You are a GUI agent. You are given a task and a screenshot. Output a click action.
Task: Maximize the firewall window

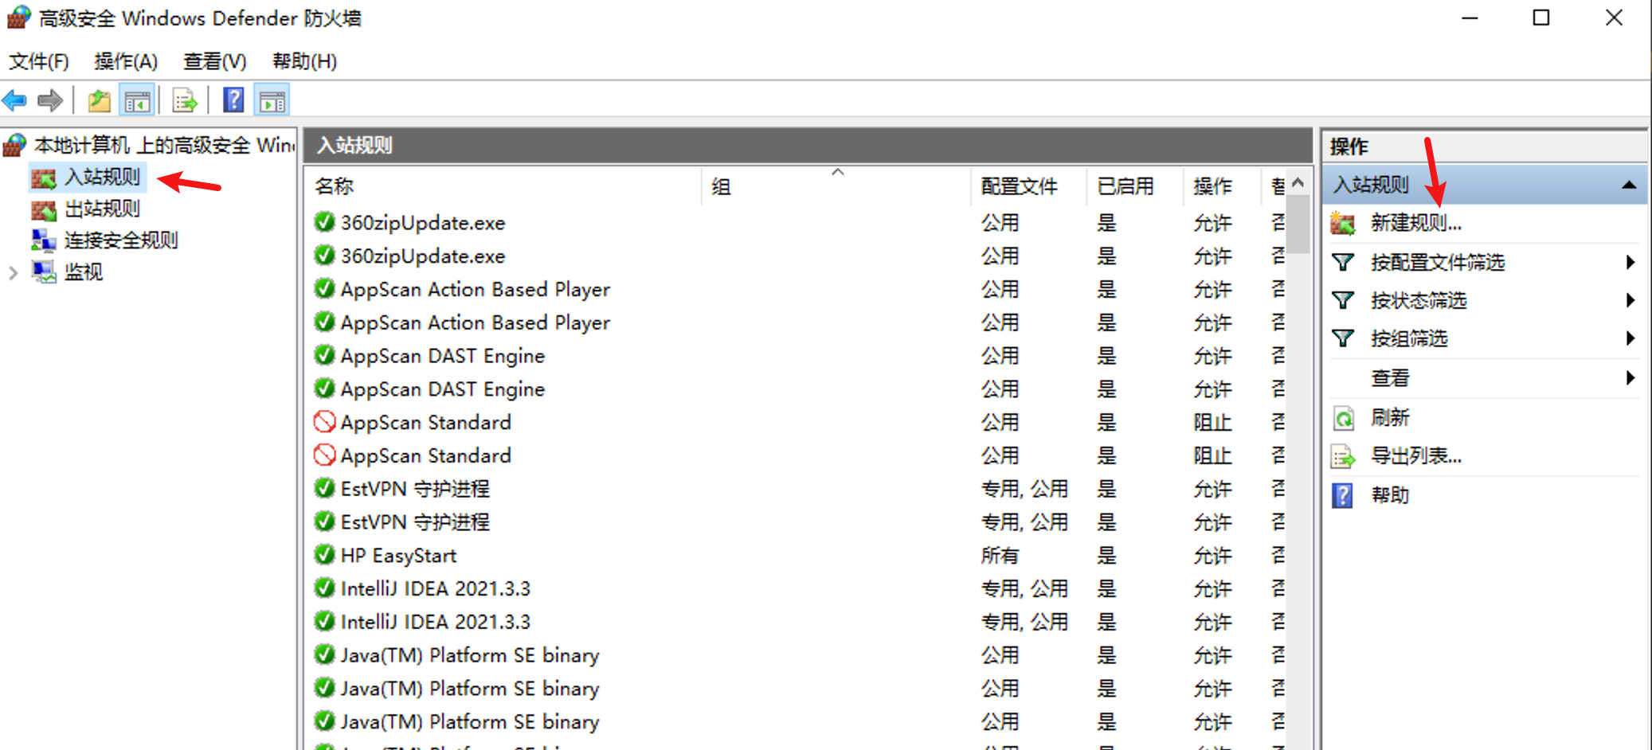click(1541, 18)
